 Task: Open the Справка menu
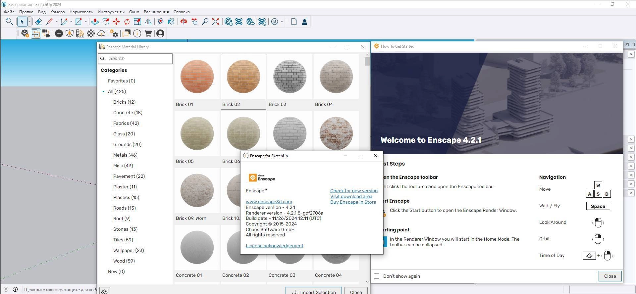pos(182,12)
